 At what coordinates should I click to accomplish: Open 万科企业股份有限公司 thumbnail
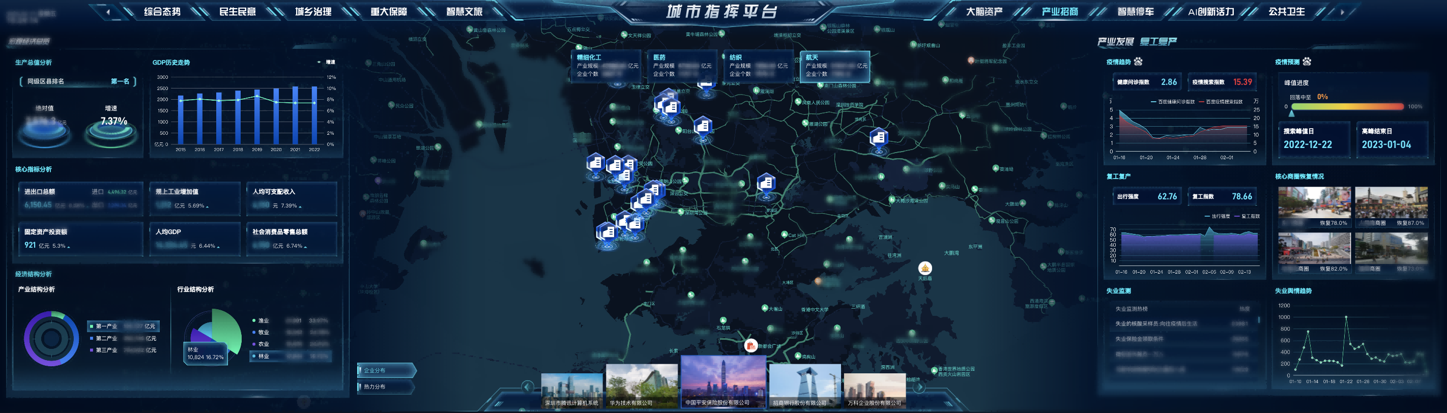875,391
